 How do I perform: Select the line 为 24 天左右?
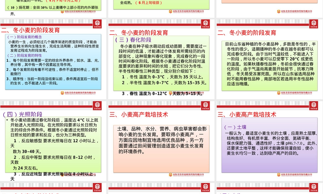tap(26, 168)
